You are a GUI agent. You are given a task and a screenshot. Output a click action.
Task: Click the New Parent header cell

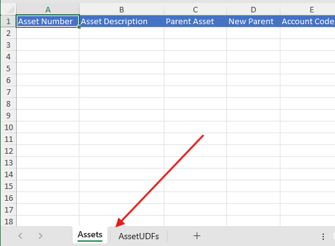[x=253, y=21]
